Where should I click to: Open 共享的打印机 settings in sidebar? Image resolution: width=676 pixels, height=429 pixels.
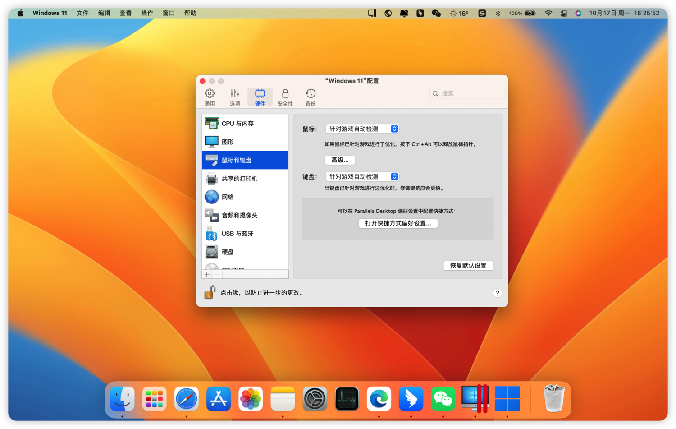click(x=245, y=179)
